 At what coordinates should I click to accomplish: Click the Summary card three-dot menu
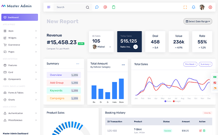tap(78, 64)
